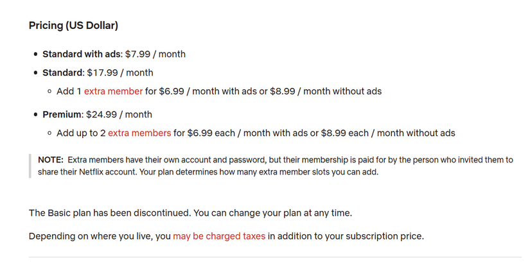
Task: Click the $7.99 / month price text
Action: point(155,54)
